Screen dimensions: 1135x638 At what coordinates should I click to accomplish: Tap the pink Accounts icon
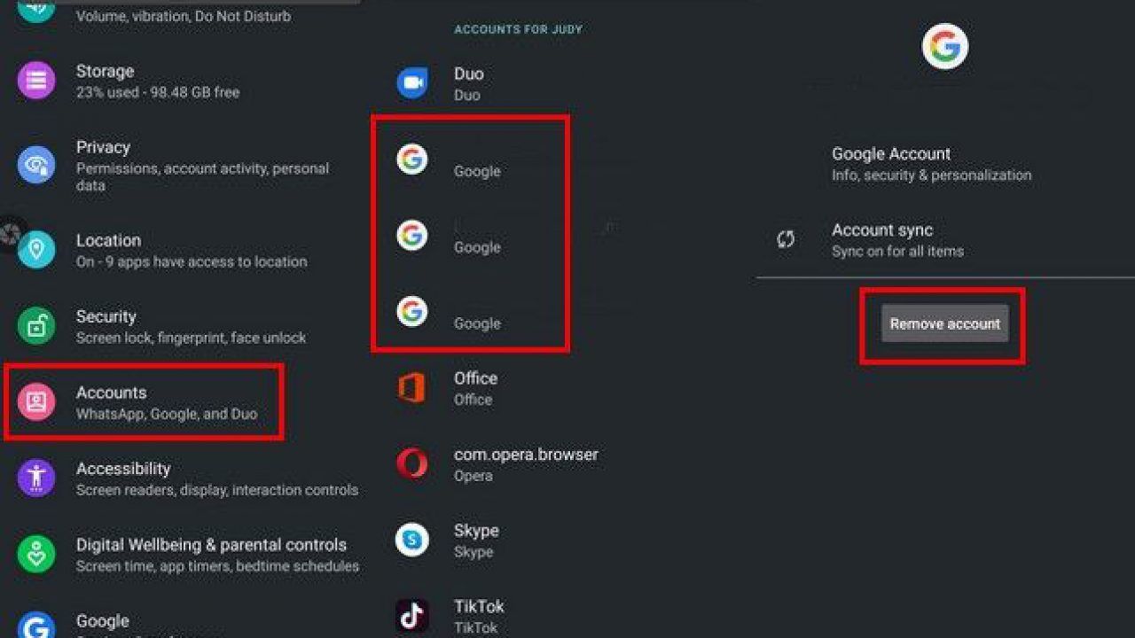point(36,402)
